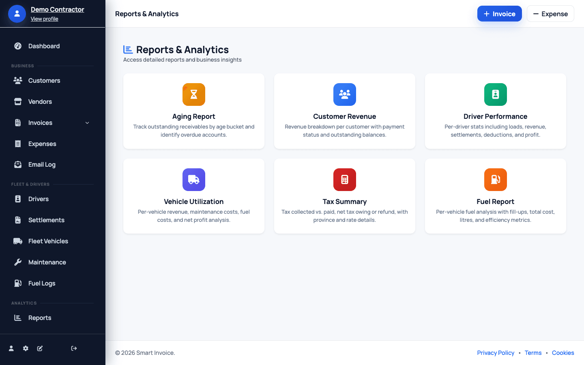Click the purple Vehicle Utilization truck icon
This screenshot has width=584, height=365.
click(x=194, y=180)
